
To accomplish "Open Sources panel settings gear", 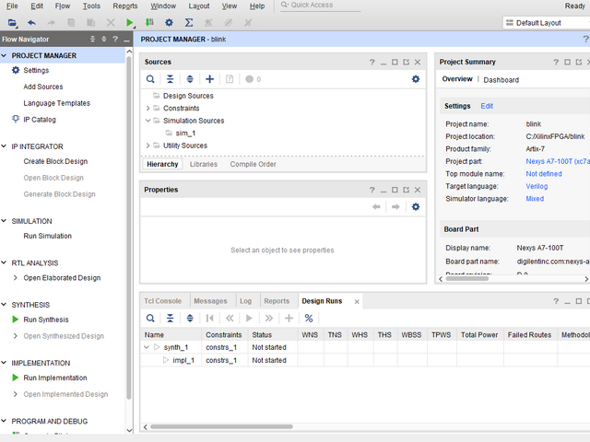I will (416, 79).
